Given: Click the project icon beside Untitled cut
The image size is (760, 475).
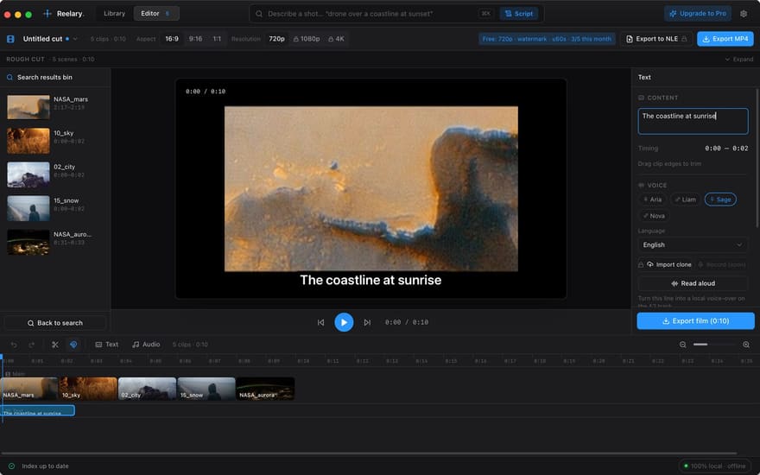Looking at the screenshot, I should coord(10,39).
